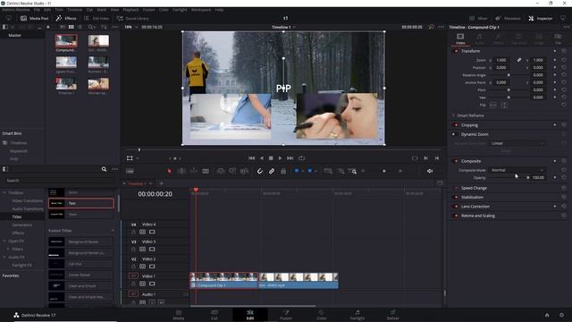Jump to first frame button
This screenshot has width=572, height=322.
(x=251, y=158)
